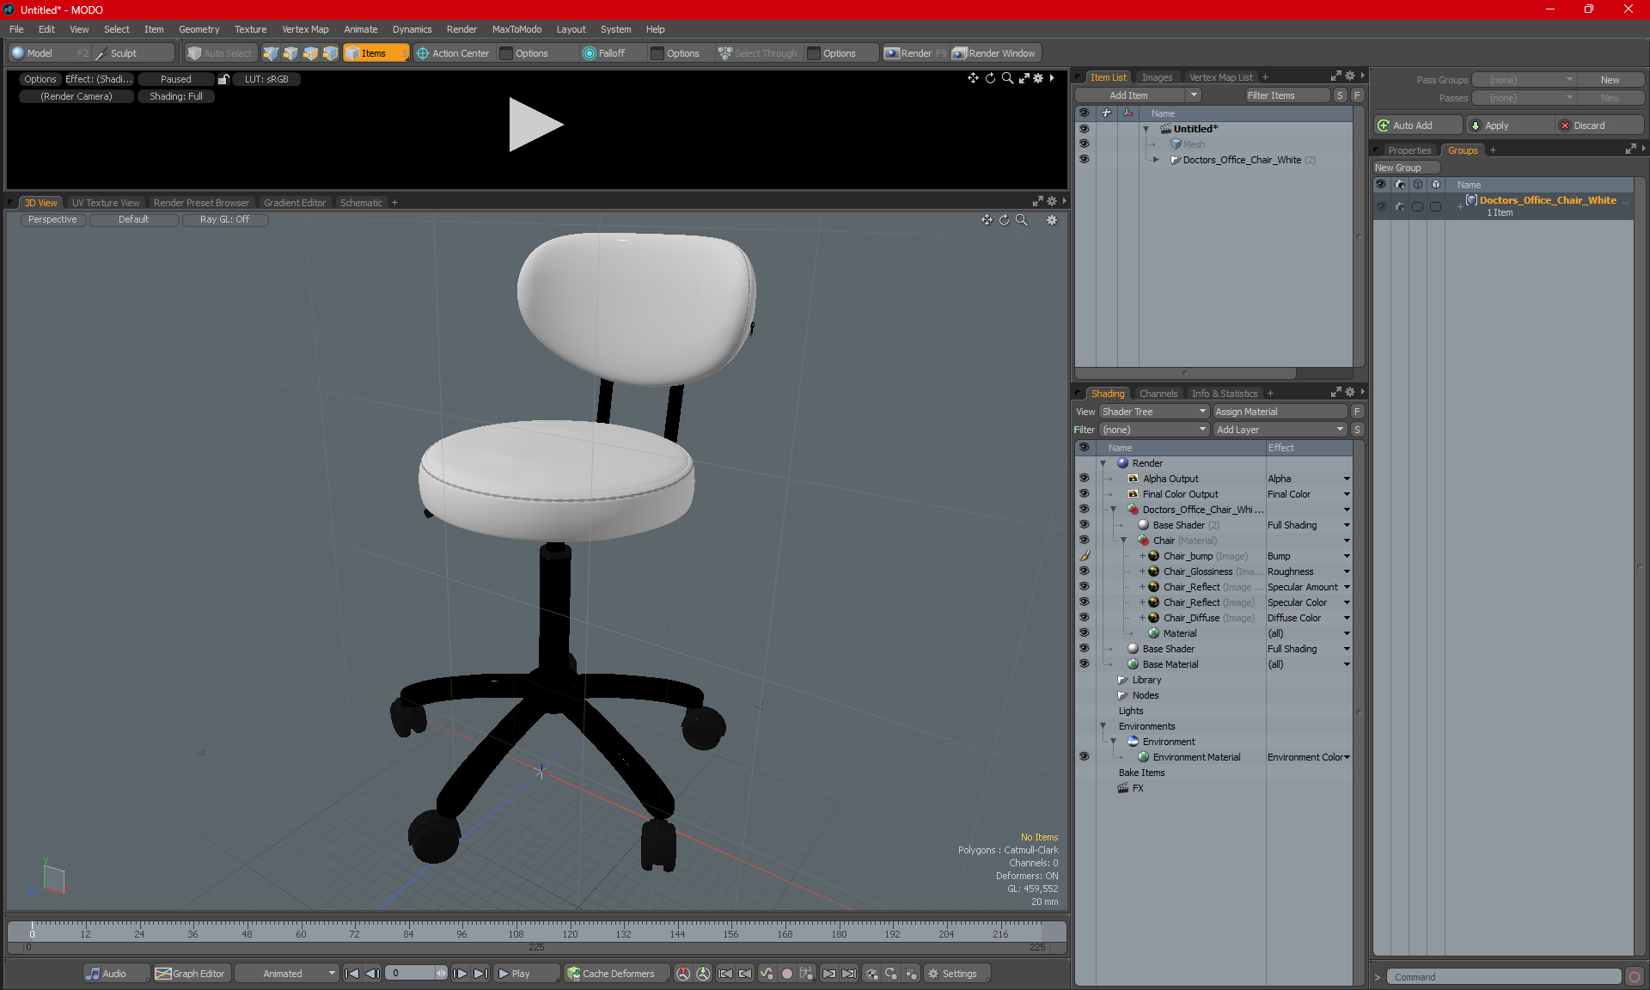The width and height of the screenshot is (1650, 990).
Task: Click preview pan move icon
Action: (973, 78)
